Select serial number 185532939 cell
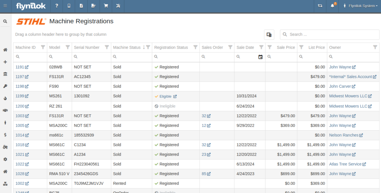 (x=92, y=135)
